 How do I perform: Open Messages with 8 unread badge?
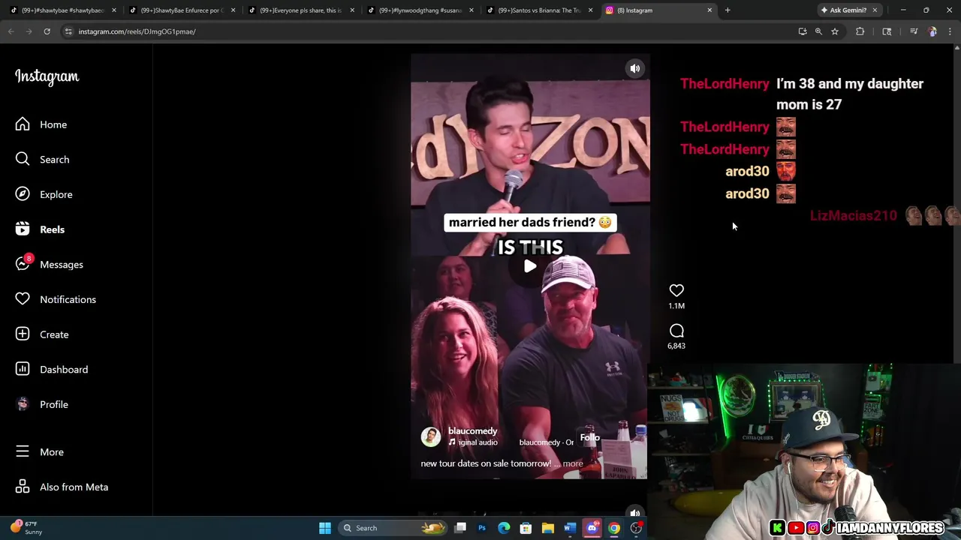point(50,264)
